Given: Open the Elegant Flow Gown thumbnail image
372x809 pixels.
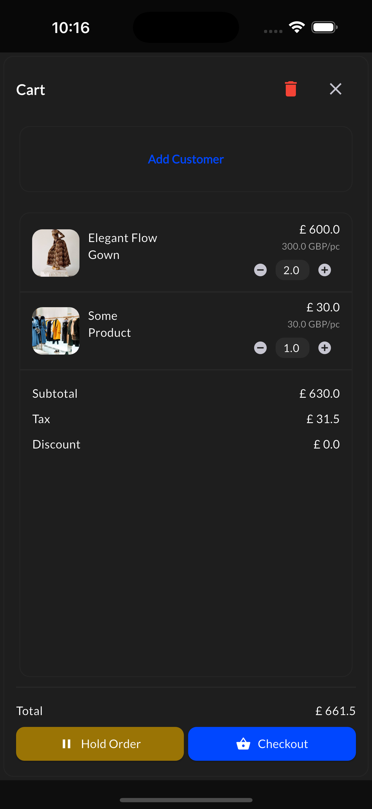Looking at the screenshot, I should point(56,253).
